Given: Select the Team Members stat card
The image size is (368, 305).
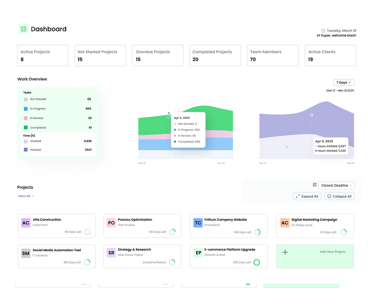Looking at the screenshot, I should (273, 55).
